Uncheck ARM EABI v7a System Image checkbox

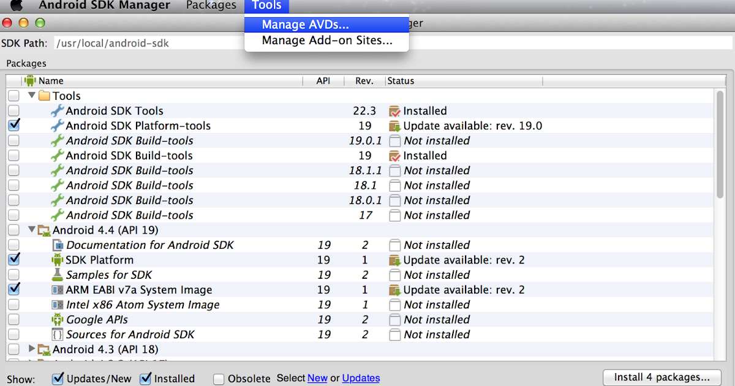coord(13,289)
